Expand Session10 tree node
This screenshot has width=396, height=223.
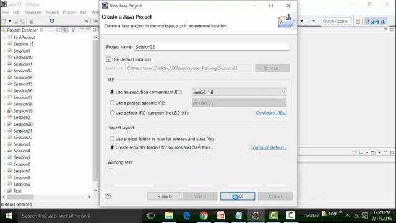coord(4,58)
